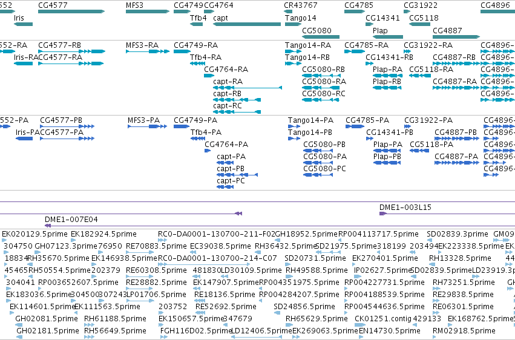Click the CG4749 gene label
Viewport: 515px width, 340px height.
click(189, 5)
